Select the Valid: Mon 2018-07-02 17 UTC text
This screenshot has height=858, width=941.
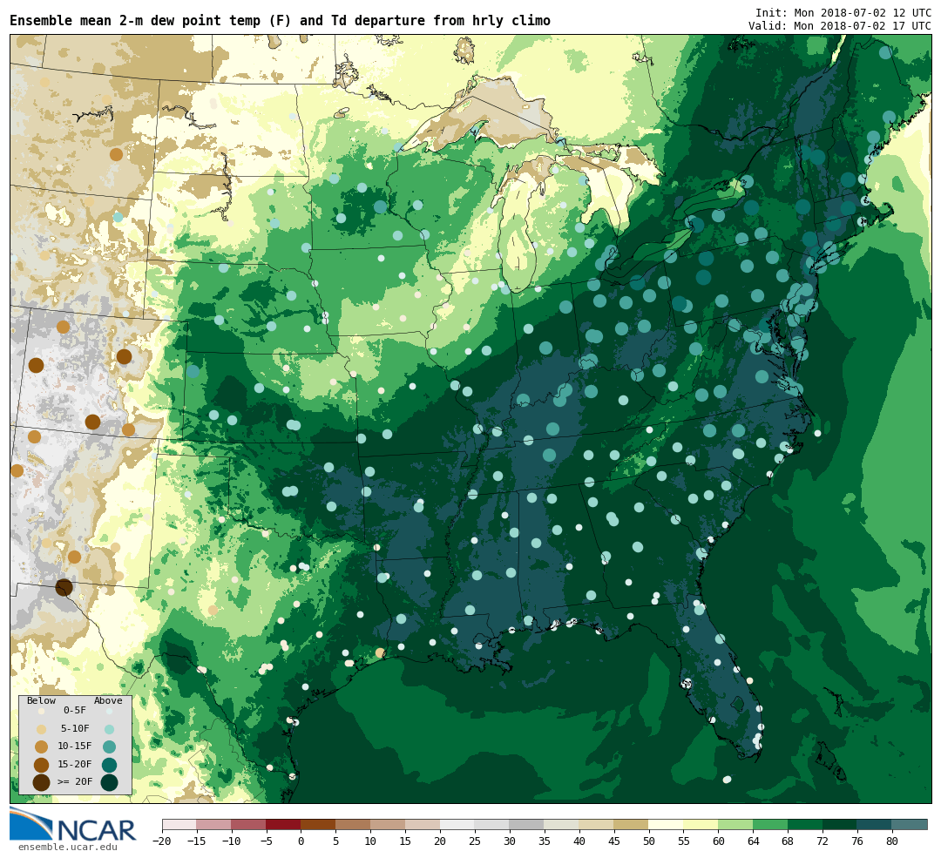coord(840,26)
